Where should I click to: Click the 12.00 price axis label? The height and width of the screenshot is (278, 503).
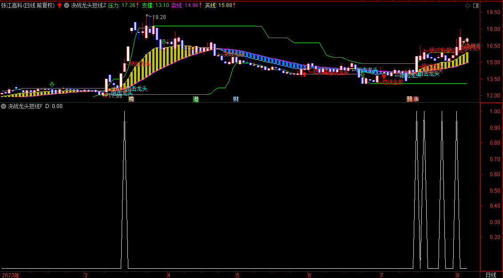pyautogui.click(x=493, y=95)
